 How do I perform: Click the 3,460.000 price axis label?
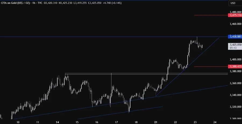(x=235, y=24)
